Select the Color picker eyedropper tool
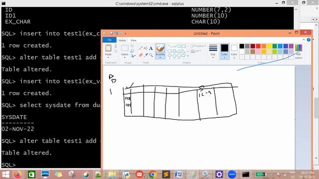 pyautogui.click(x=146, y=55)
